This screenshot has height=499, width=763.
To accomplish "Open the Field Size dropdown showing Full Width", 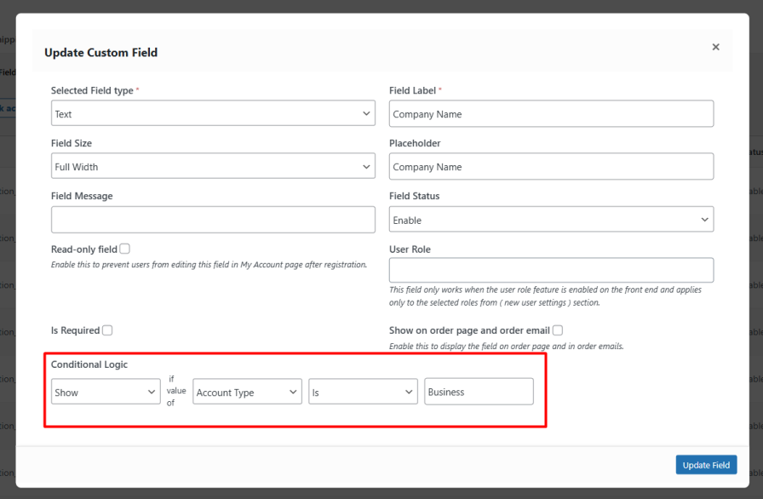I will pos(213,166).
